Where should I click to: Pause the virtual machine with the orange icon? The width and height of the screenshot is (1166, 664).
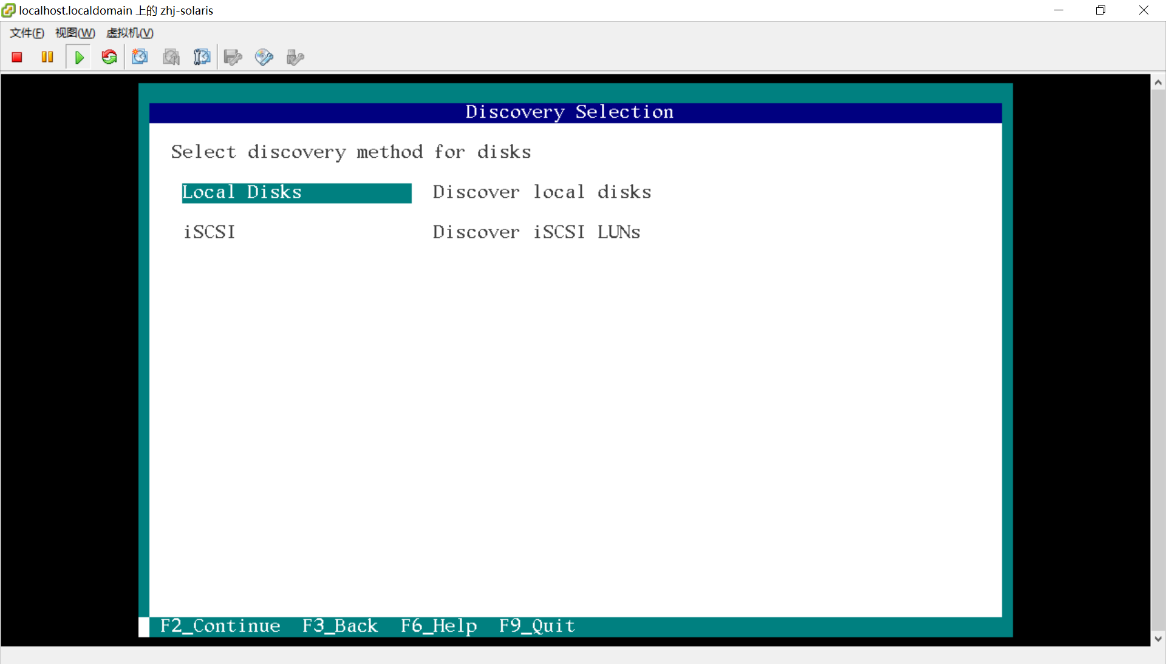click(47, 57)
